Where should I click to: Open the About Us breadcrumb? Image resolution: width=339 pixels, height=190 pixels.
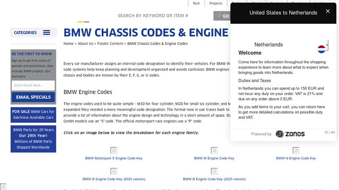coord(86,43)
